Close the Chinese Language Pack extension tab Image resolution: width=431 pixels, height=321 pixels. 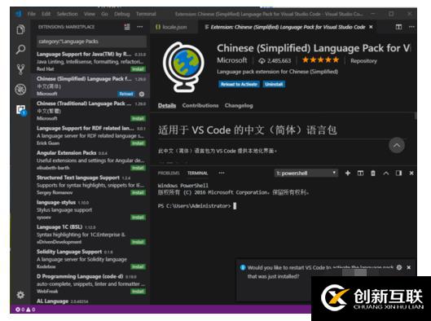coord(371,27)
